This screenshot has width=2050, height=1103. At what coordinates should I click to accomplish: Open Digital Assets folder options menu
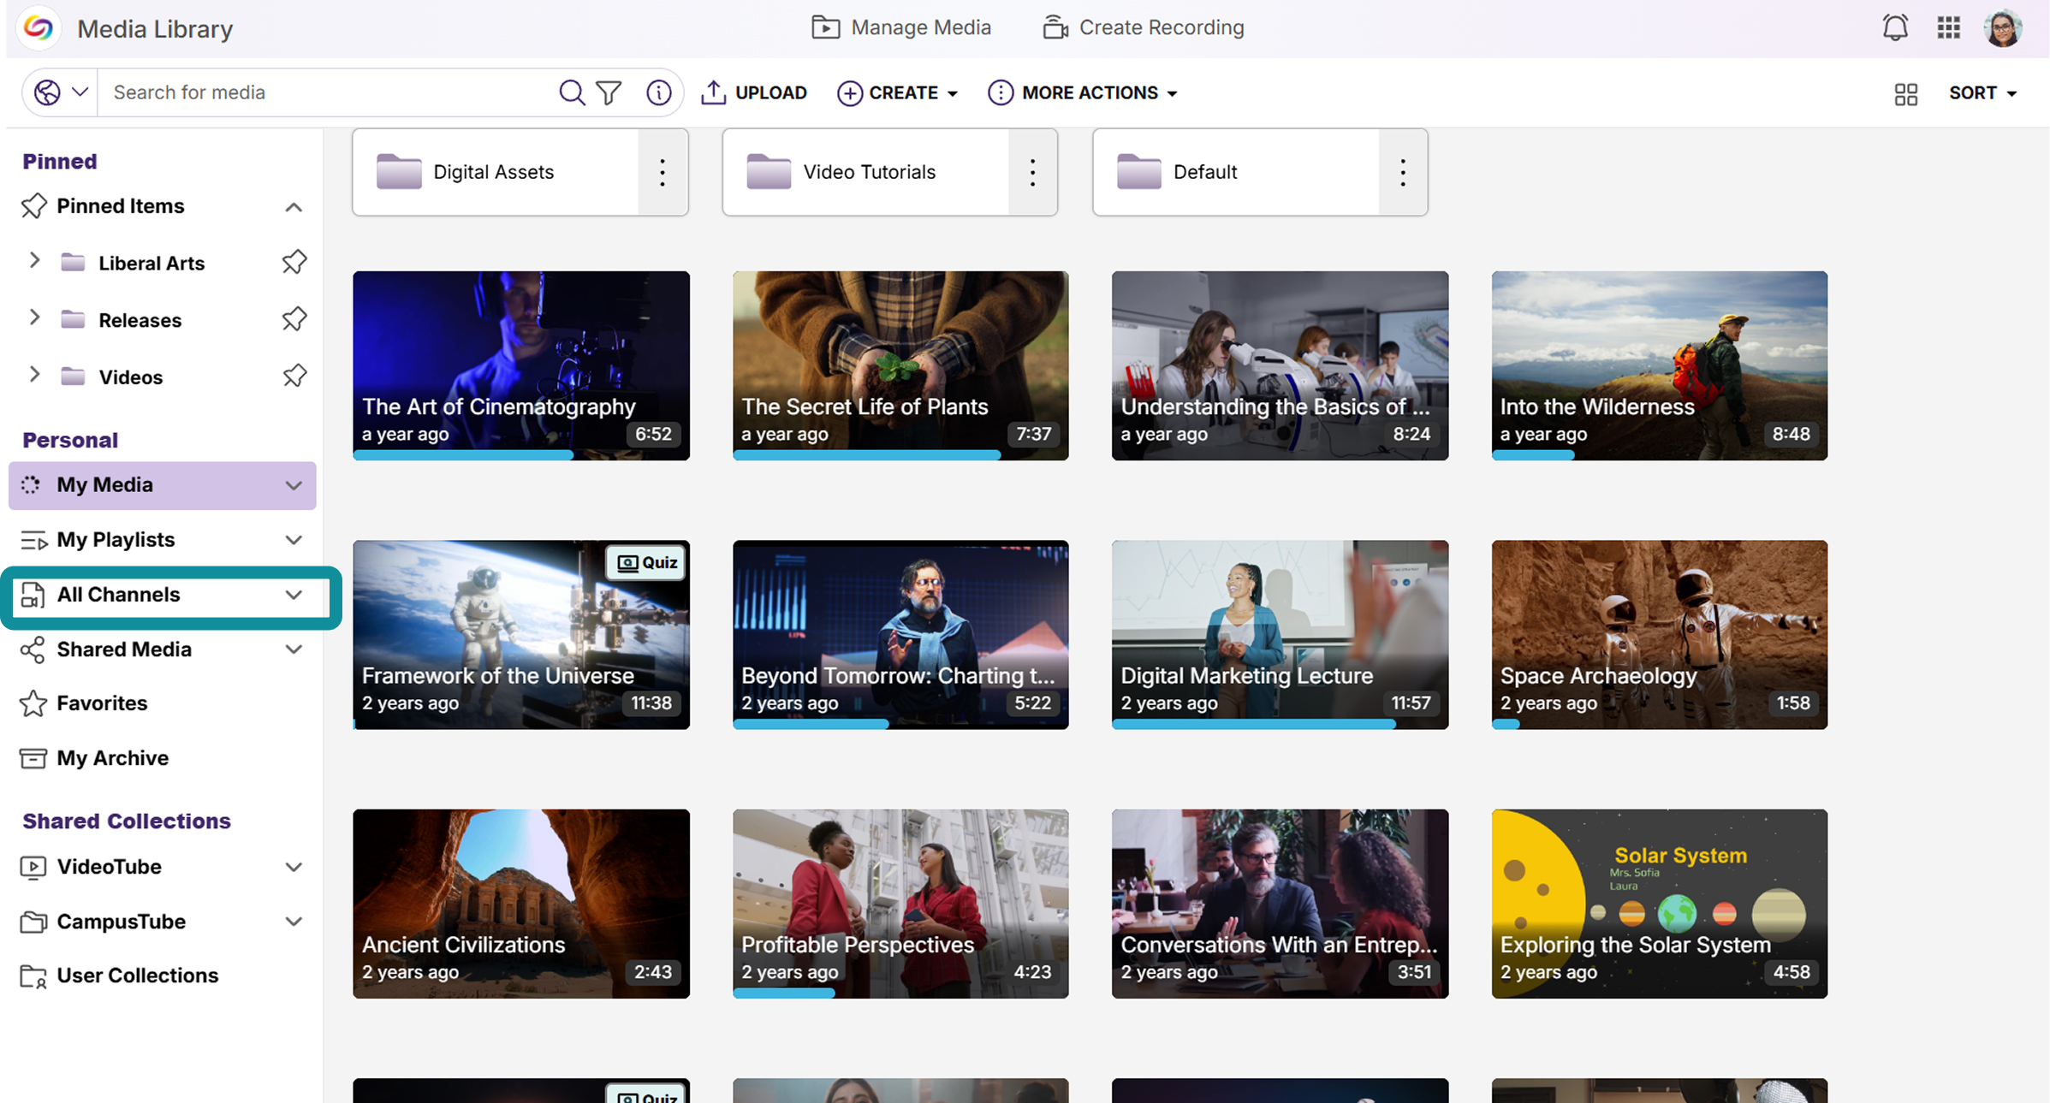click(x=663, y=172)
